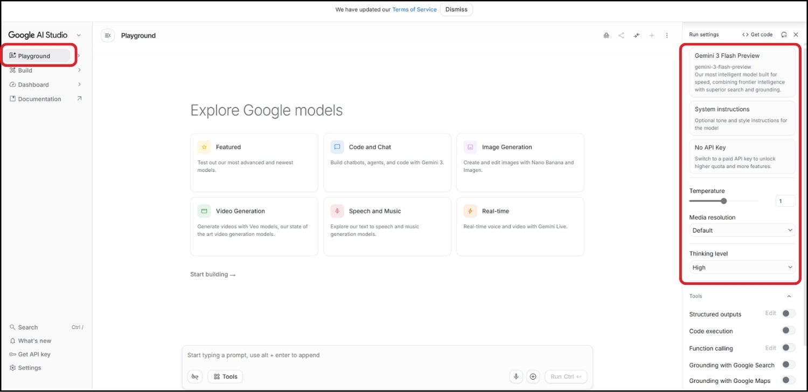The height and width of the screenshot is (392, 808).
Task: Collapse the Tools section in Run settings
Action: pyautogui.click(x=789, y=296)
